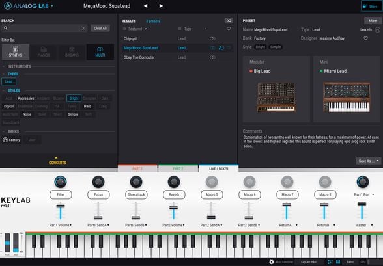
Task: Click the Filter macro knob
Action: (61, 181)
